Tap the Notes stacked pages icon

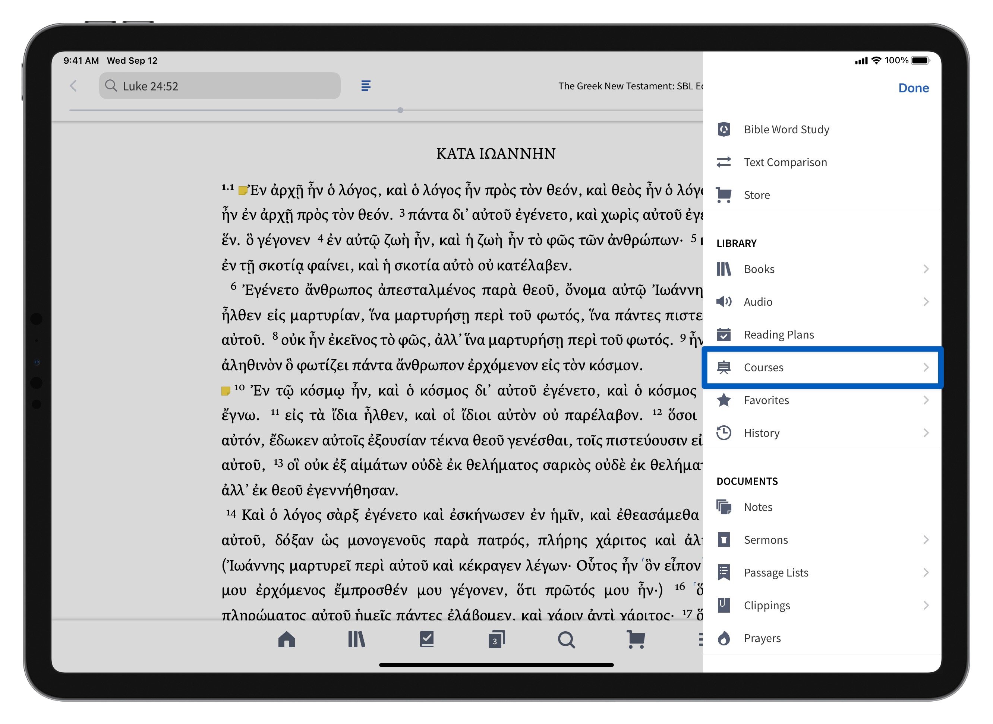tap(723, 507)
